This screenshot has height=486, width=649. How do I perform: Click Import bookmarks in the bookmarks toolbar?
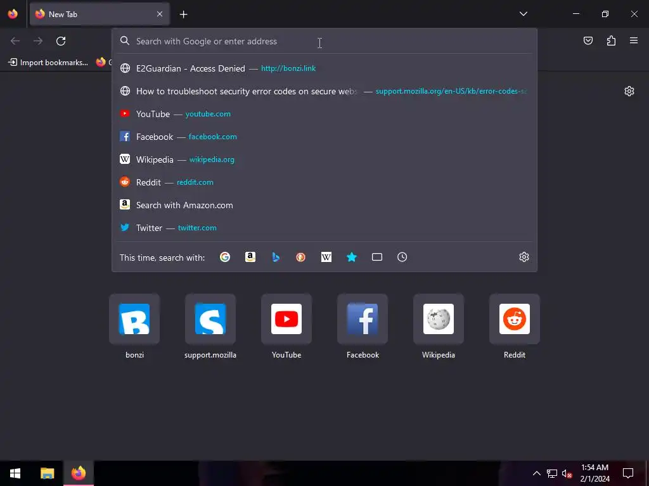[48, 63]
